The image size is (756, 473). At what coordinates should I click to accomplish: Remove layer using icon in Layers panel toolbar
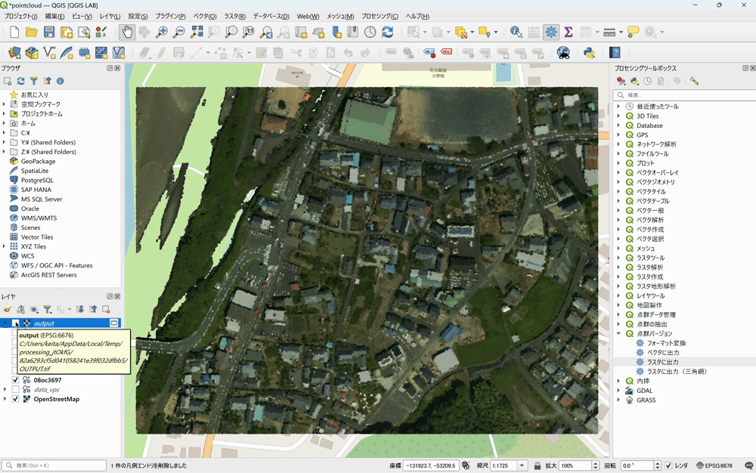pos(106,309)
